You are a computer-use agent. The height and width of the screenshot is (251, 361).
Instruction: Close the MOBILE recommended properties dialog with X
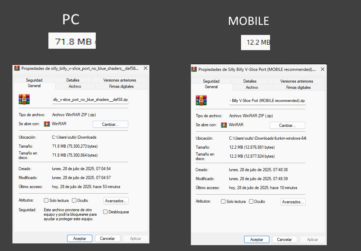tap(322, 69)
